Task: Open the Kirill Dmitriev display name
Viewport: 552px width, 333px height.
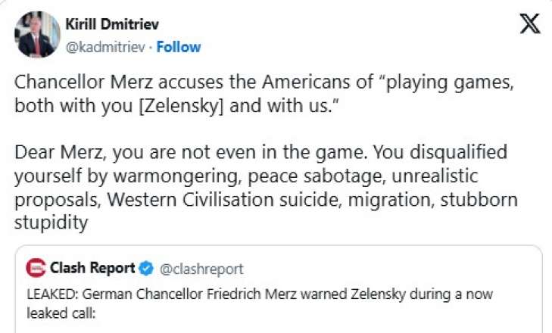Action: (x=112, y=25)
